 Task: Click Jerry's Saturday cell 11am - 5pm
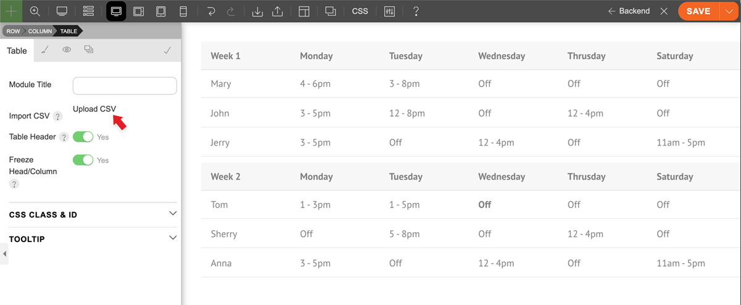tap(680, 143)
